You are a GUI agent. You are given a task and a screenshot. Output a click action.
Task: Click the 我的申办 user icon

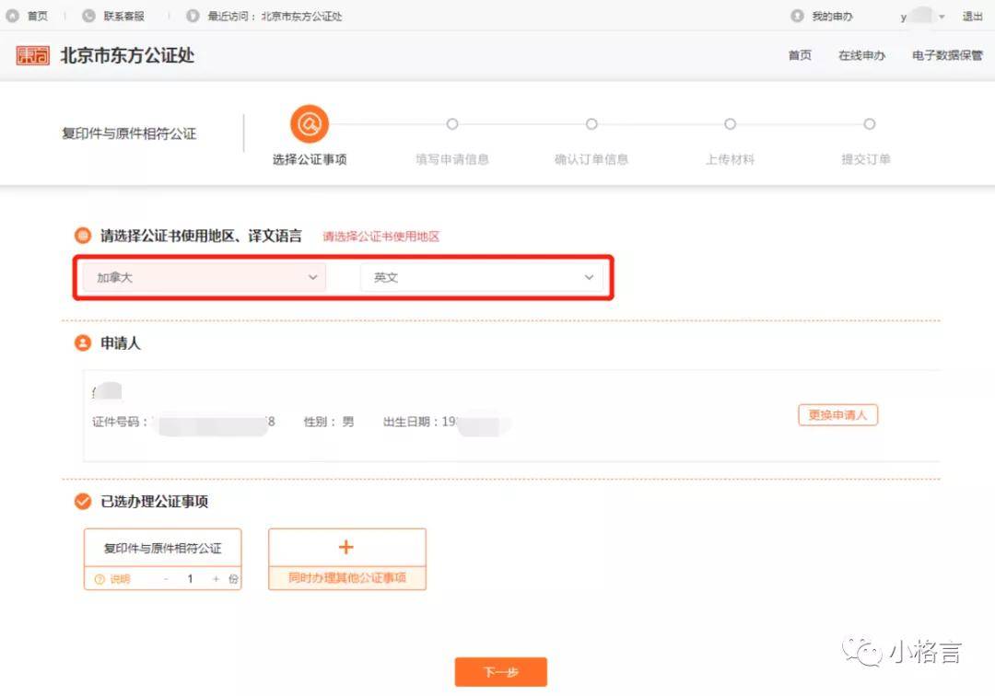[x=797, y=16]
